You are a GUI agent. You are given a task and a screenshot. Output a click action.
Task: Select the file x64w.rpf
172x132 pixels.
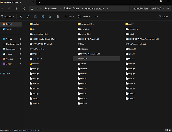tap(34, 103)
